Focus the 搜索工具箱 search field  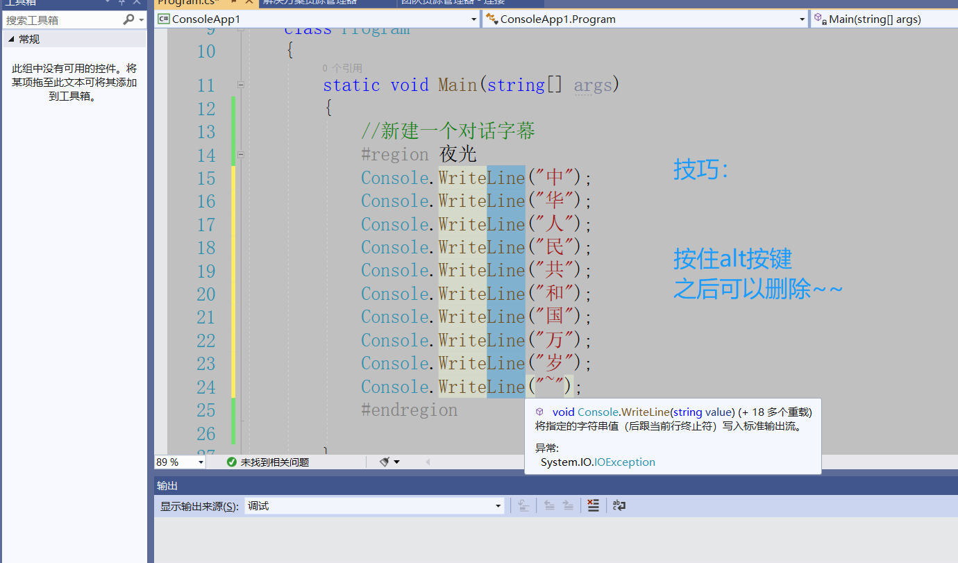click(x=62, y=20)
